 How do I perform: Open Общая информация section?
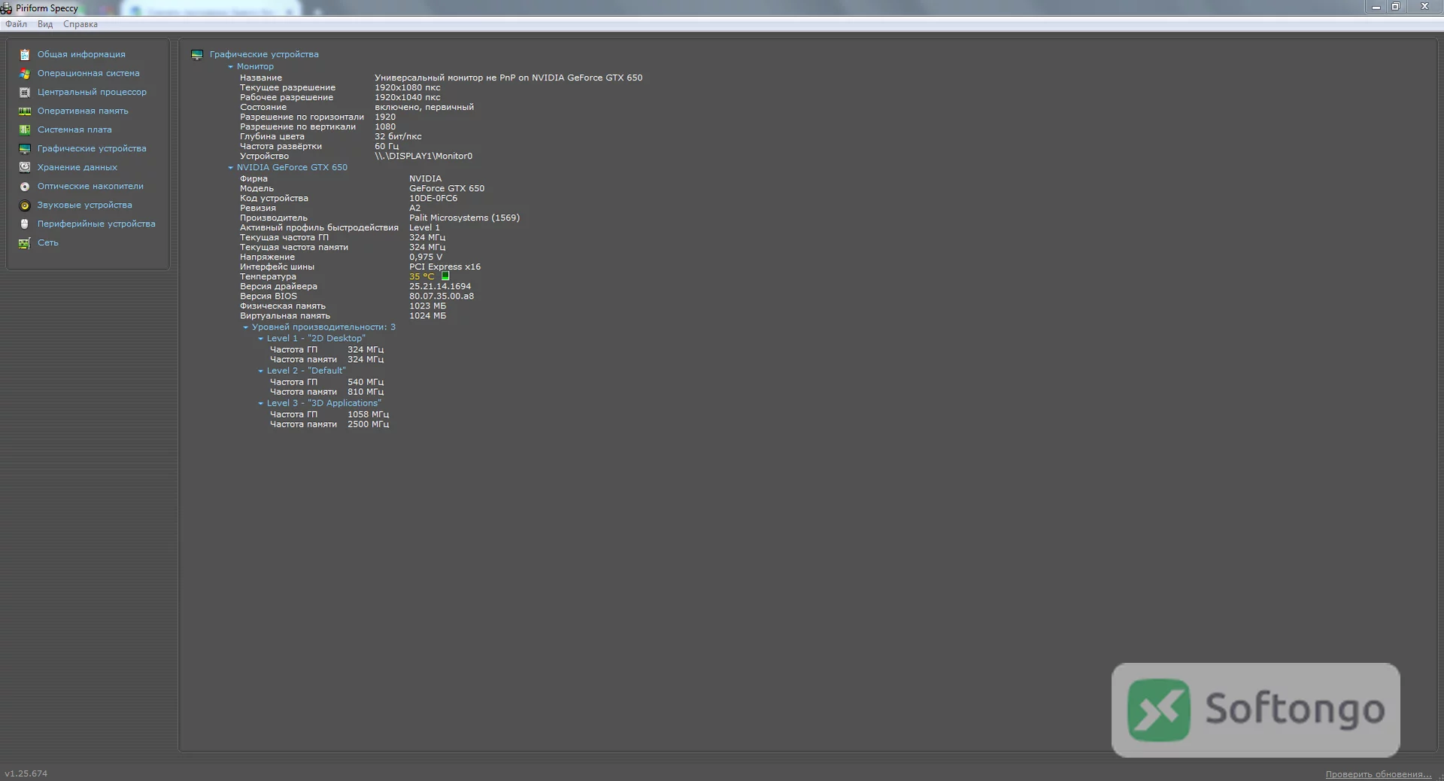(81, 54)
